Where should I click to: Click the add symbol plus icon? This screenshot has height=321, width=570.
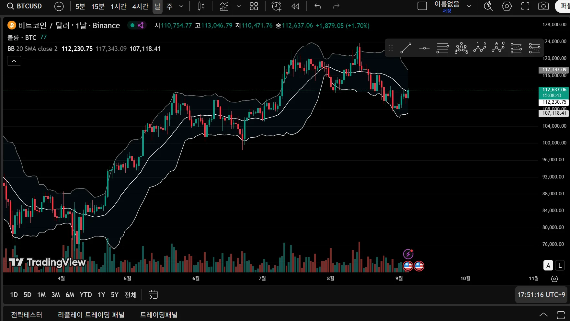click(x=59, y=6)
